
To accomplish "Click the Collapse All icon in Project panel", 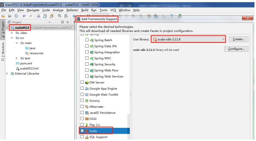I will [68, 22].
